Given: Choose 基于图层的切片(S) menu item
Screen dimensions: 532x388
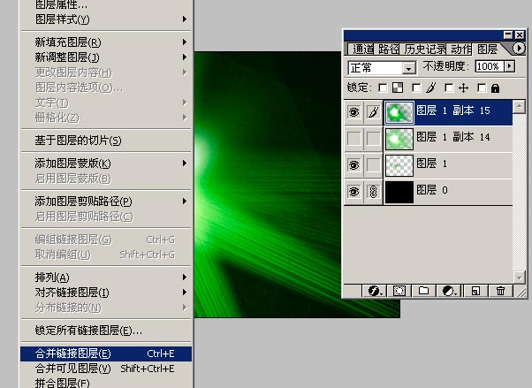Looking at the screenshot, I should point(106,141).
